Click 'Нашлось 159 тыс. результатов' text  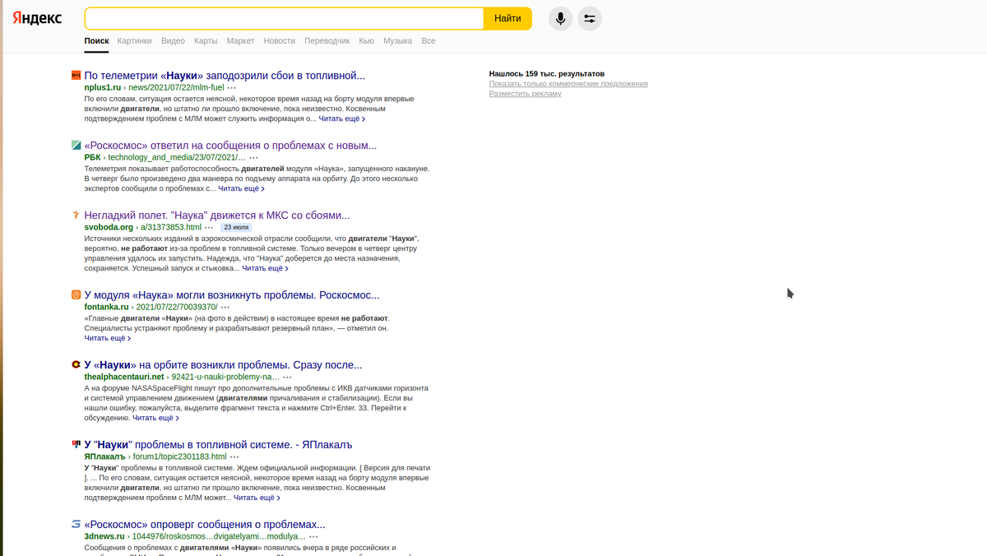point(546,74)
